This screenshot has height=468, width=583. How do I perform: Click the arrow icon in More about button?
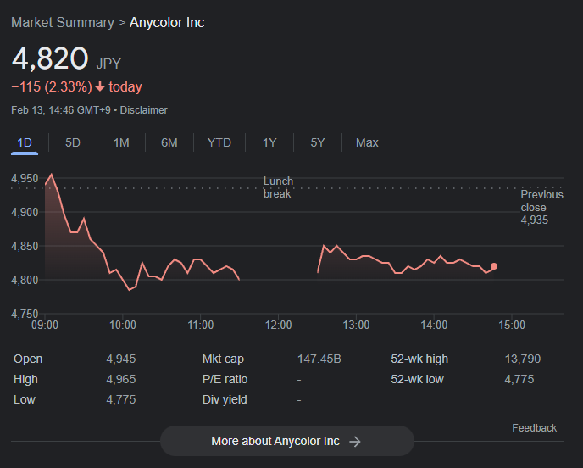[x=355, y=442]
